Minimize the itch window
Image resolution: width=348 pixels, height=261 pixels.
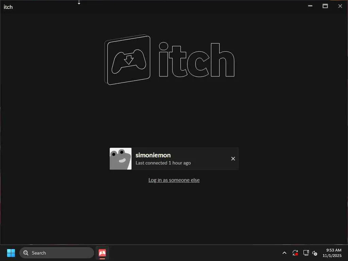[310, 6]
